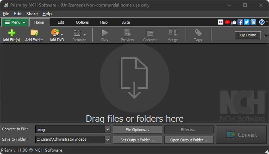The width and height of the screenshot is (269, 154).
Task: Maximize the Prism window
Action: pyautogui.click(x=245, y=5)
